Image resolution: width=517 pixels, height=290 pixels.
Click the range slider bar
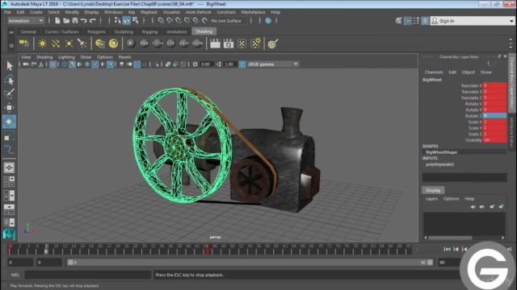pos(250,263)
